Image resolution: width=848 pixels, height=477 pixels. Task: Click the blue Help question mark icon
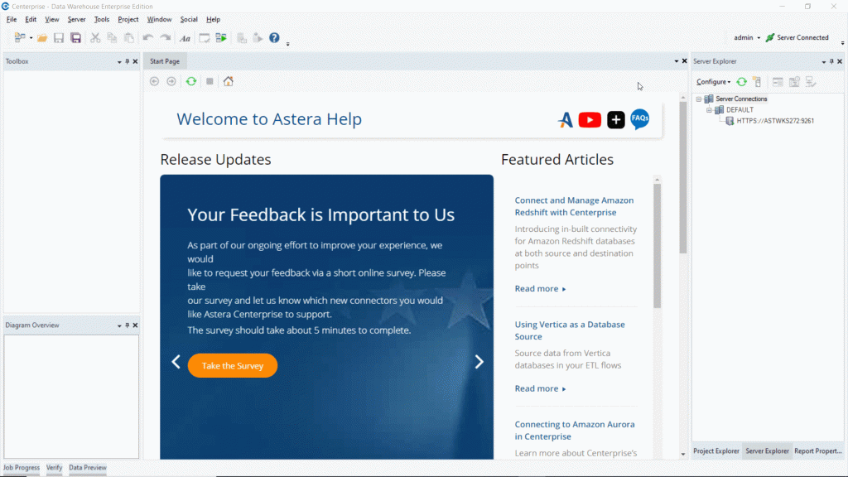[x=274, y=38]
